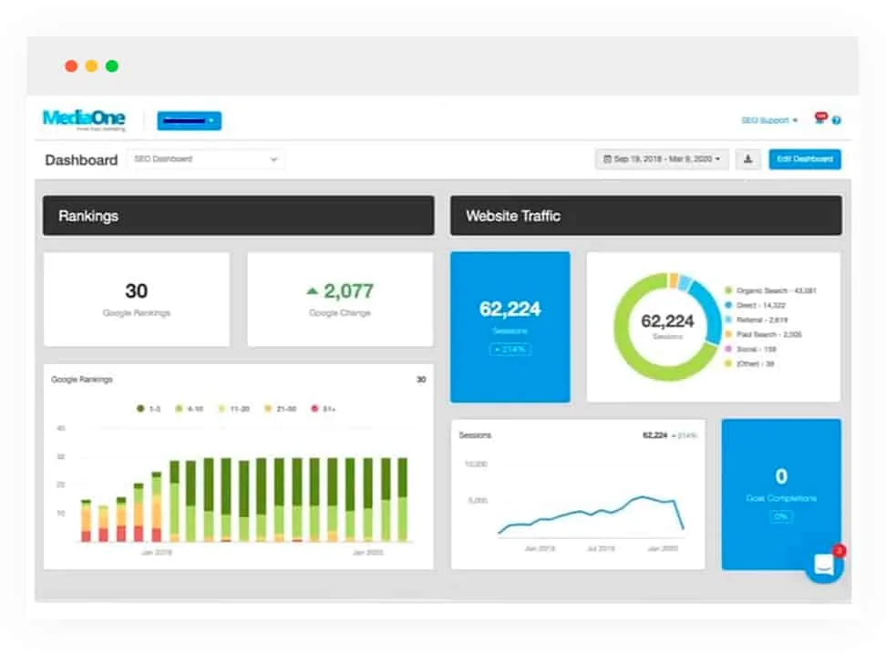Toggle the 4-10 rankings legend item
The width and height of the screenshot is (886, 652).
[190, 409]
